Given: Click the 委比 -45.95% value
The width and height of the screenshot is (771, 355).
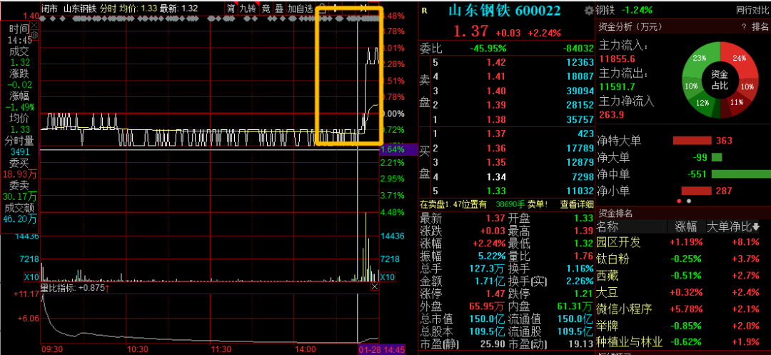Looking at the screenshot, I should [488, 48].
